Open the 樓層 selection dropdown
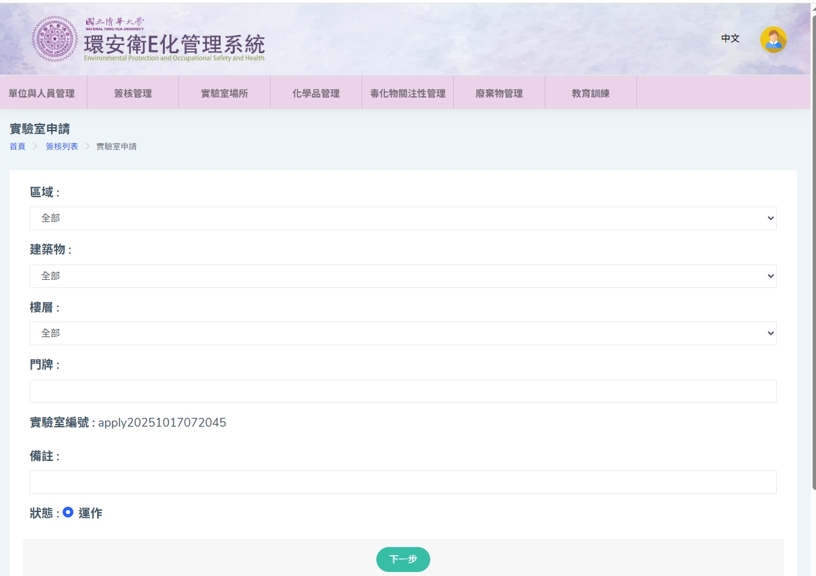Screen dimensions: 816x576 pyautogui.click(x=403, y=333)
